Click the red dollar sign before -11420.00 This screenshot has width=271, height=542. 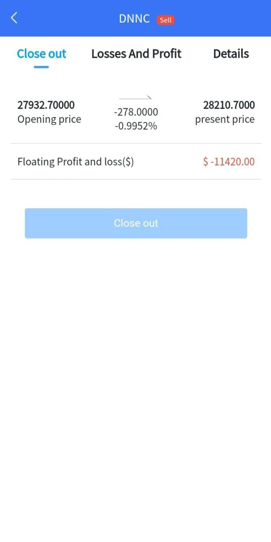coord(206,162)
